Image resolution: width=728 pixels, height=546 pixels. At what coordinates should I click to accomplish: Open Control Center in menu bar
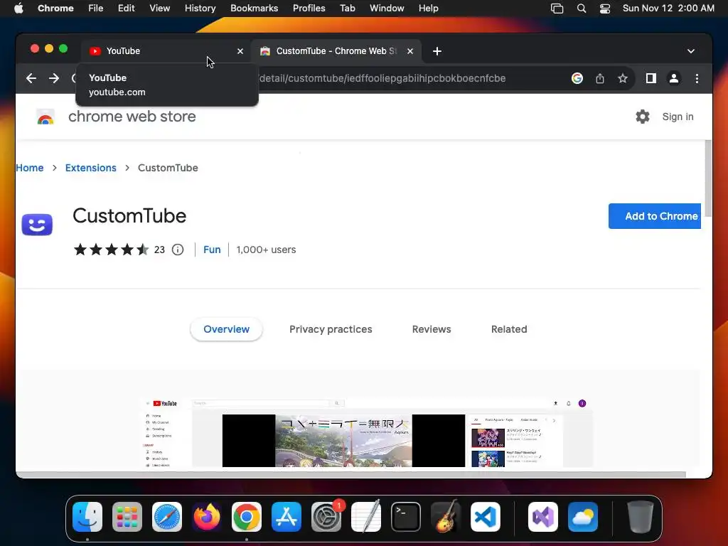pyautogui.click(x=605, y=9)
